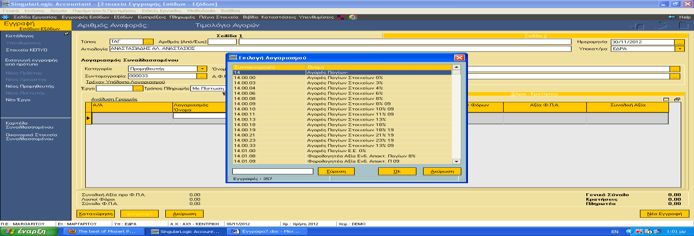Expand the Υποκατ/μα dropdown (ΕΔΡΑ)
This screenshot has height=236, width=694.
pos(680,49)
